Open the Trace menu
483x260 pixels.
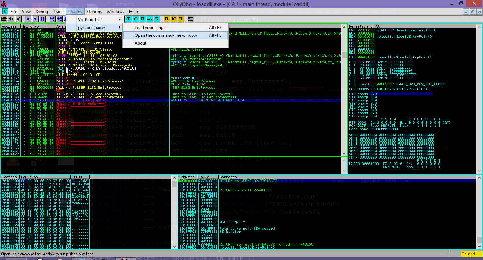58,12
